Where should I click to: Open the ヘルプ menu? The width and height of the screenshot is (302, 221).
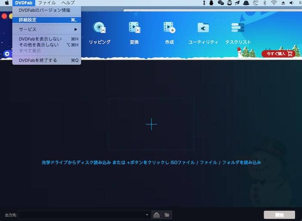point(68,3)
